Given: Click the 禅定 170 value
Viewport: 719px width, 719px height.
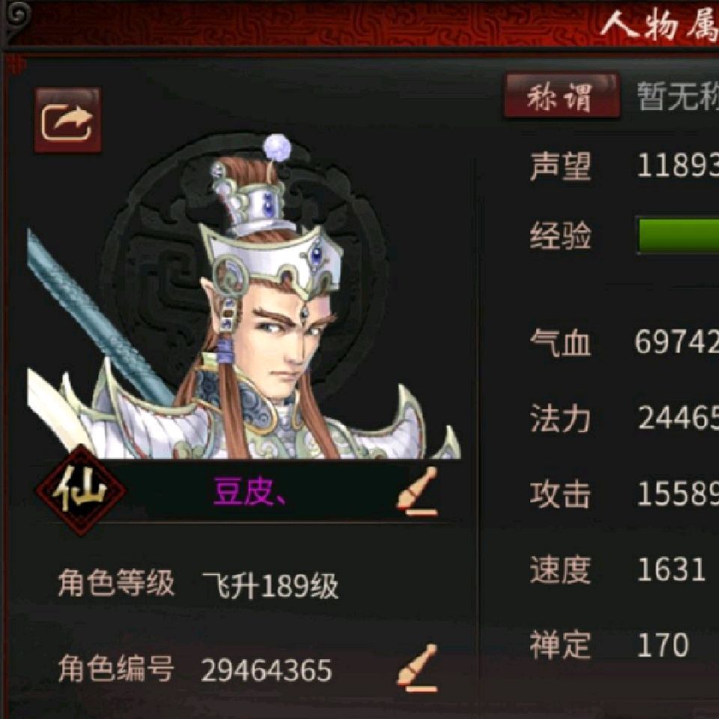Looking at the screenshot, I should click(x=663, y=645).
